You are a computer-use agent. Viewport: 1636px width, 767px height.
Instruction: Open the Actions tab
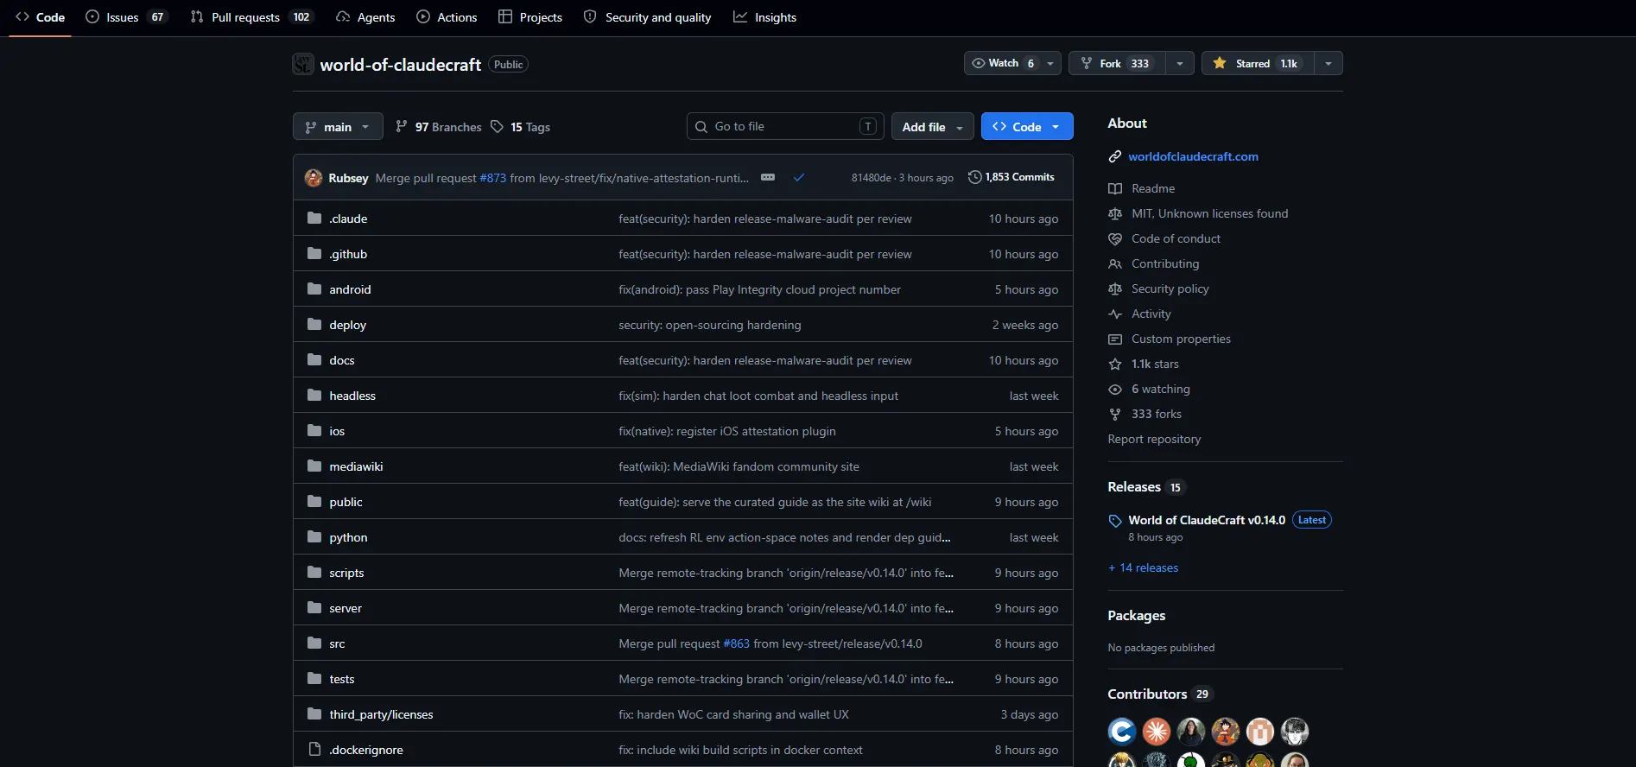(447, 17)
